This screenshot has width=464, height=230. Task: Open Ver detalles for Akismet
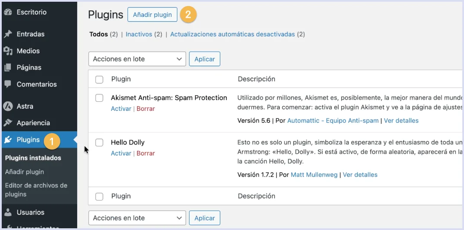(401, 120)
